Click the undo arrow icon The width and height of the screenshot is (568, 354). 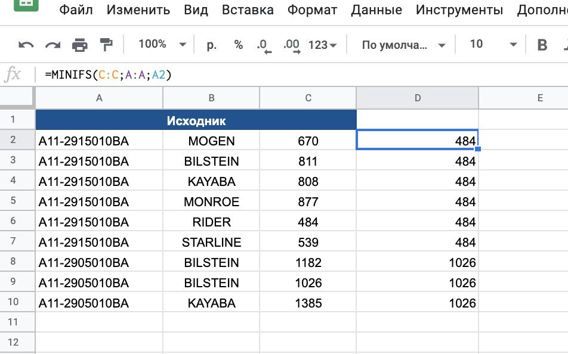[x=26, y=45]
